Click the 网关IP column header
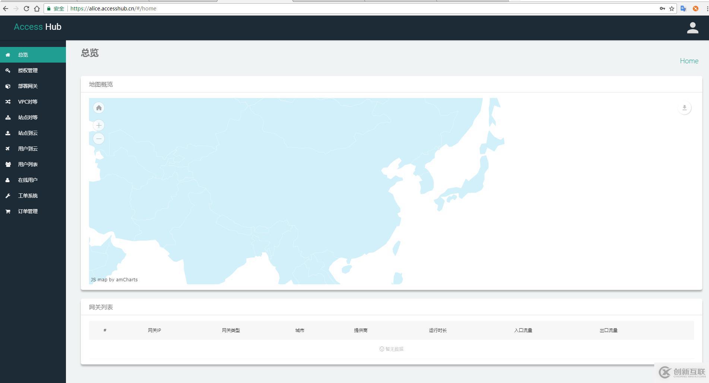709x383 pixels. 154,330
